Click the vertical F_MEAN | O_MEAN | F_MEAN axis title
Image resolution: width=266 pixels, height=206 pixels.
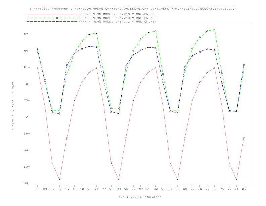coord(13,106)
